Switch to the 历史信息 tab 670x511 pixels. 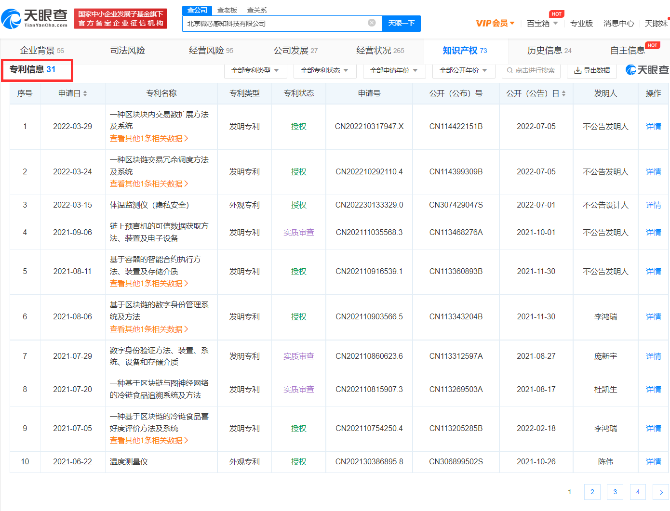(x=549, y=51)
